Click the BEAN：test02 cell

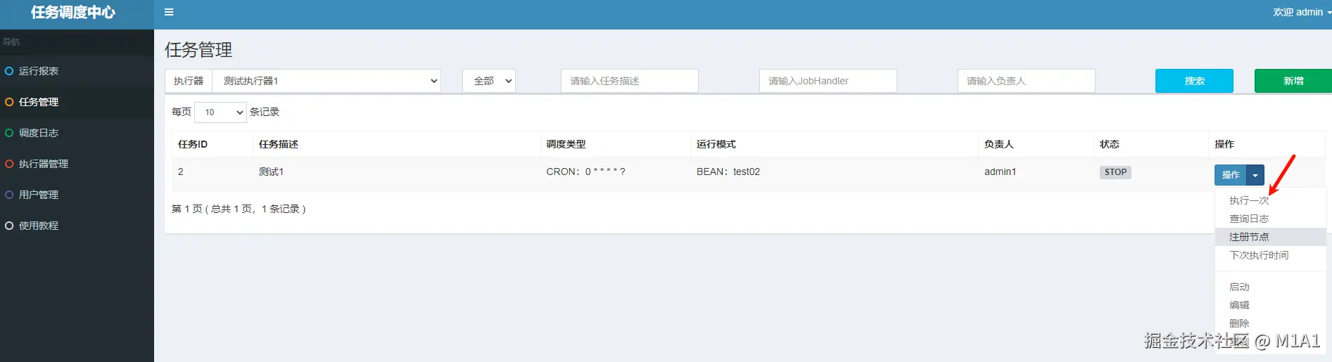728,172
